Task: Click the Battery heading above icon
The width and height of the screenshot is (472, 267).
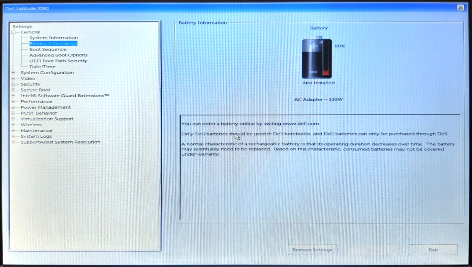Action: [319, 28]
